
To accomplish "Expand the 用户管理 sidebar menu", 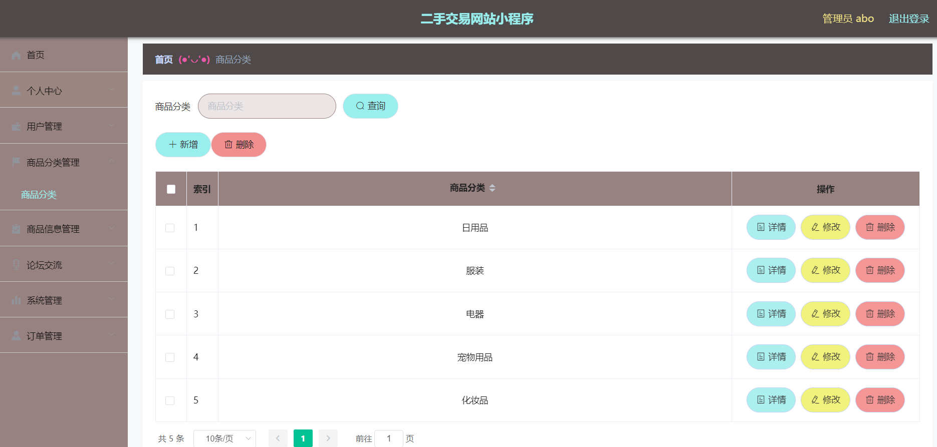I will coord(64,126).
